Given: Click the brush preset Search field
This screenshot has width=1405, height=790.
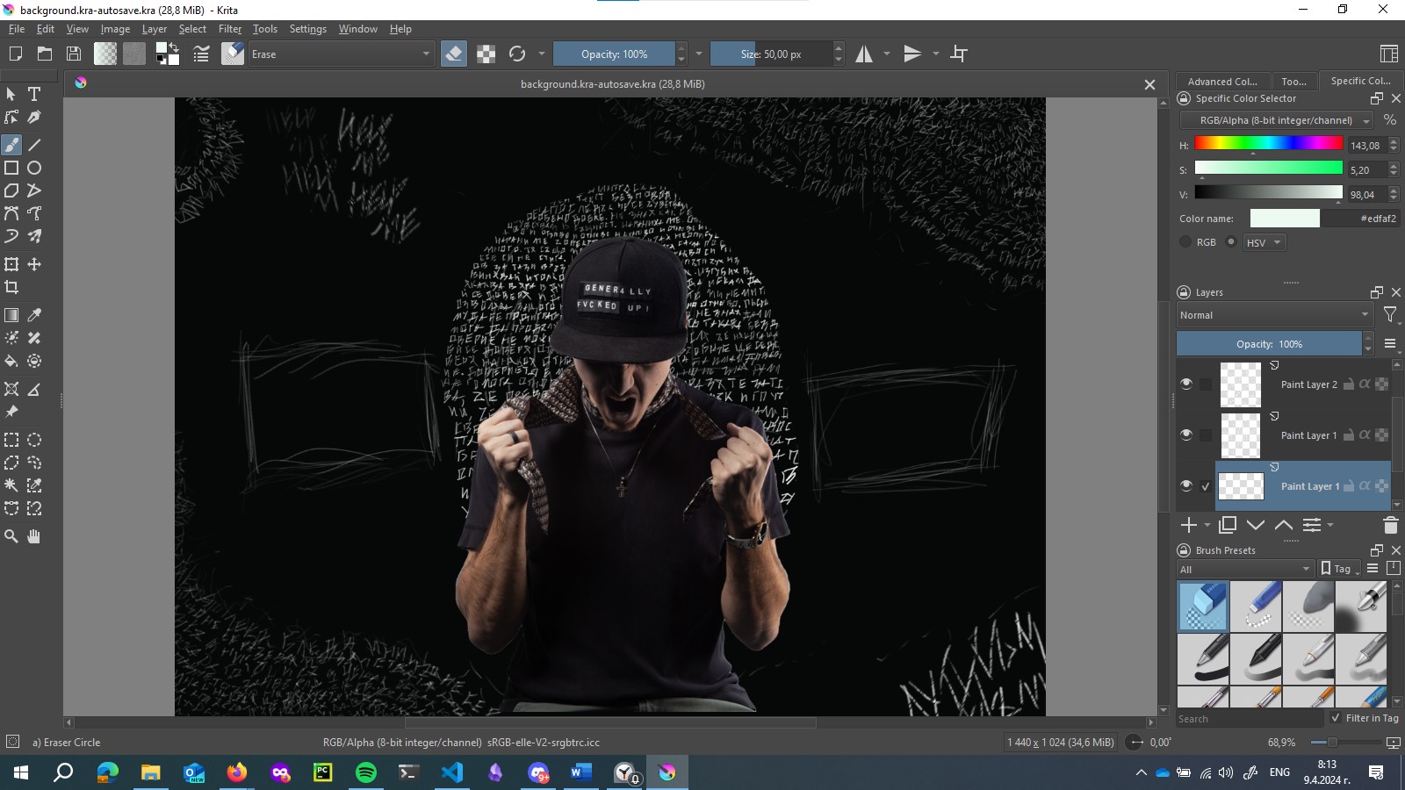Looking at the screenshot, I should point(1249,719).
